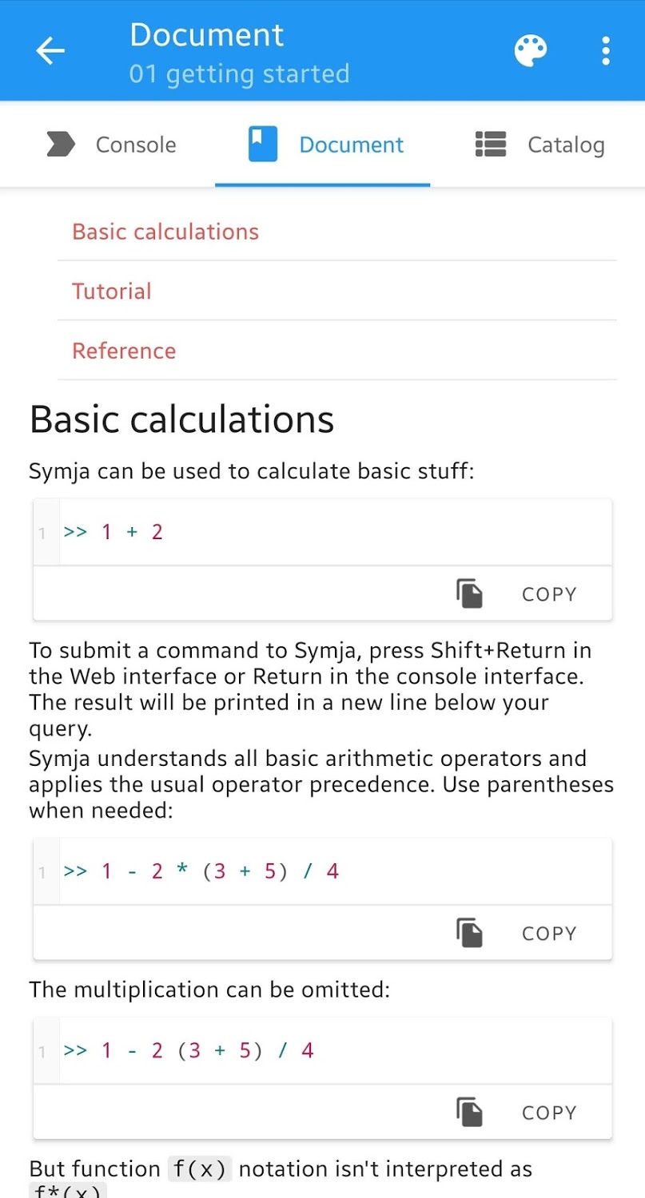
Task: Go to the Reference link
Action: coord(124,351)
